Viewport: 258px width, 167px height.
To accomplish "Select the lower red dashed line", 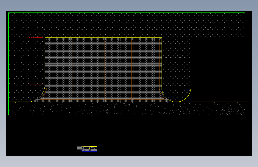I will [36, 84].
